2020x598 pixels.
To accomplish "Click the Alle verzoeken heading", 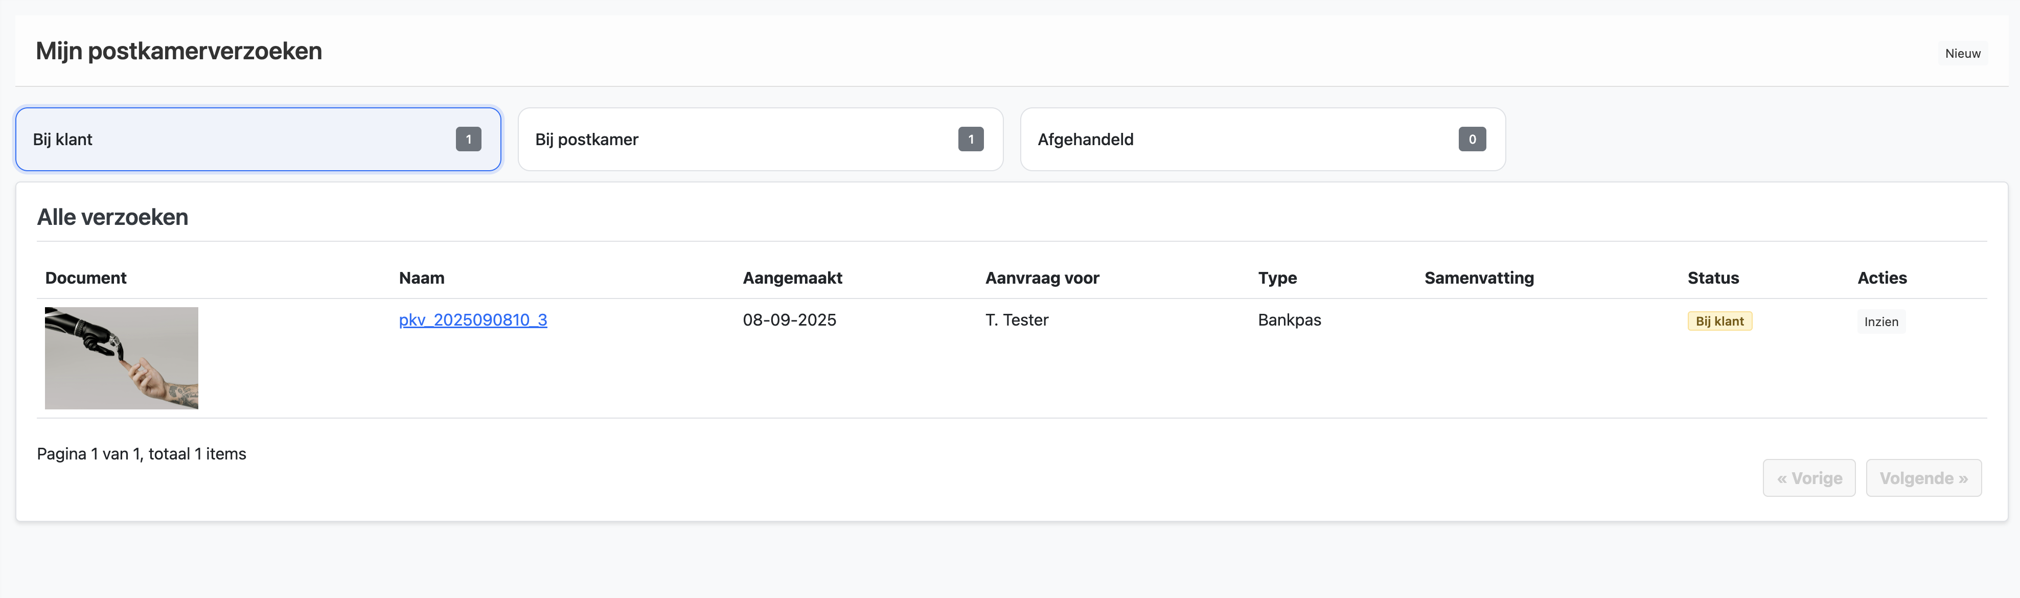I will (112, 217).
